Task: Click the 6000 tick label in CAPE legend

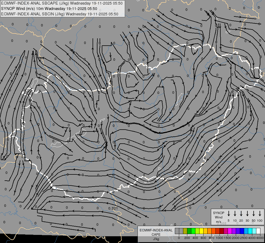Action: pyautogui.click(x=260, y=238)
